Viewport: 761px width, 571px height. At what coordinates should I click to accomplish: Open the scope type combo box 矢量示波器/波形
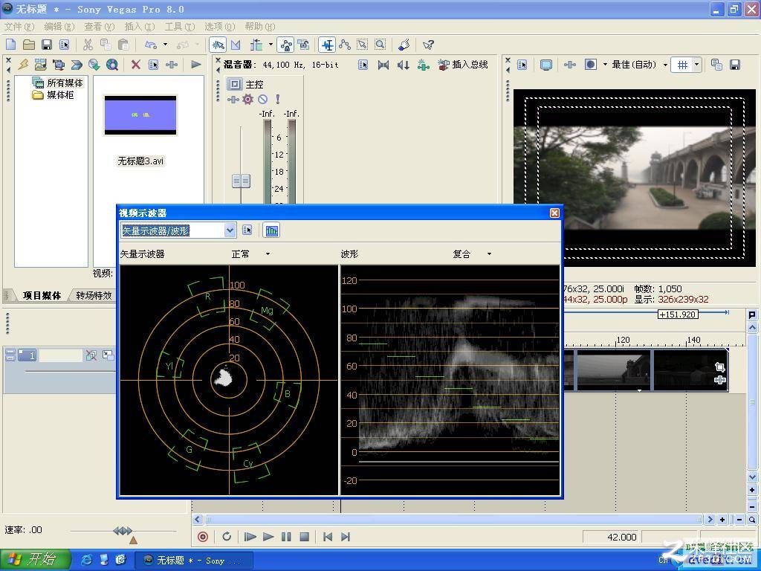(x=178, y=230)
